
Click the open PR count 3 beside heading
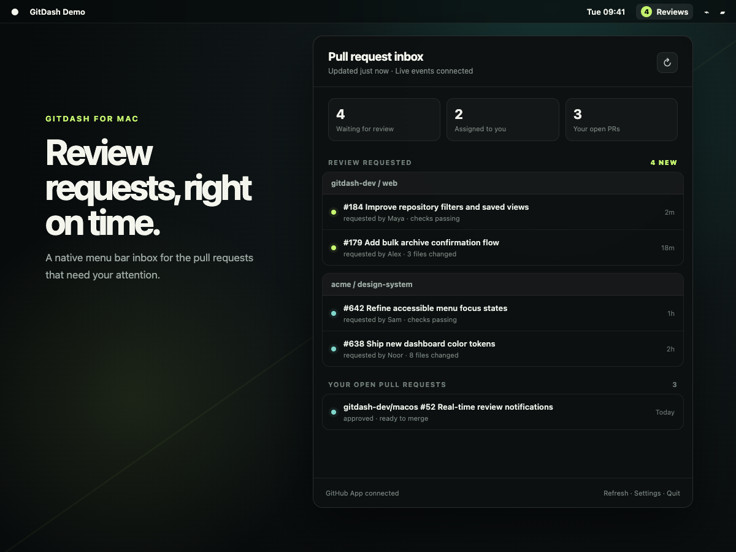click(x=675, y=385)
